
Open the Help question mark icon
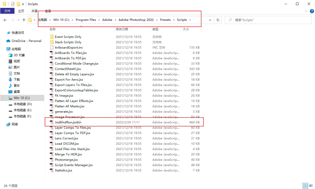312,11
